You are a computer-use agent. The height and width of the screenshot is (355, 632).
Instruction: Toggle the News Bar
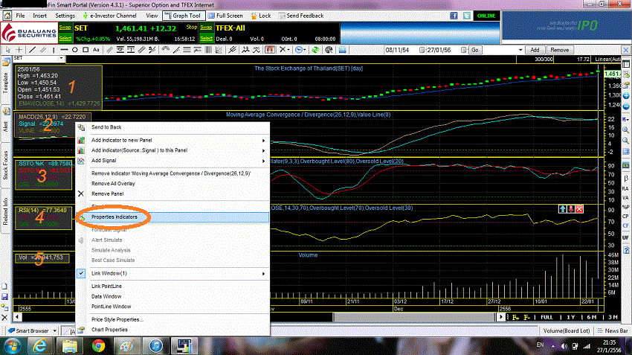point(613,330)
